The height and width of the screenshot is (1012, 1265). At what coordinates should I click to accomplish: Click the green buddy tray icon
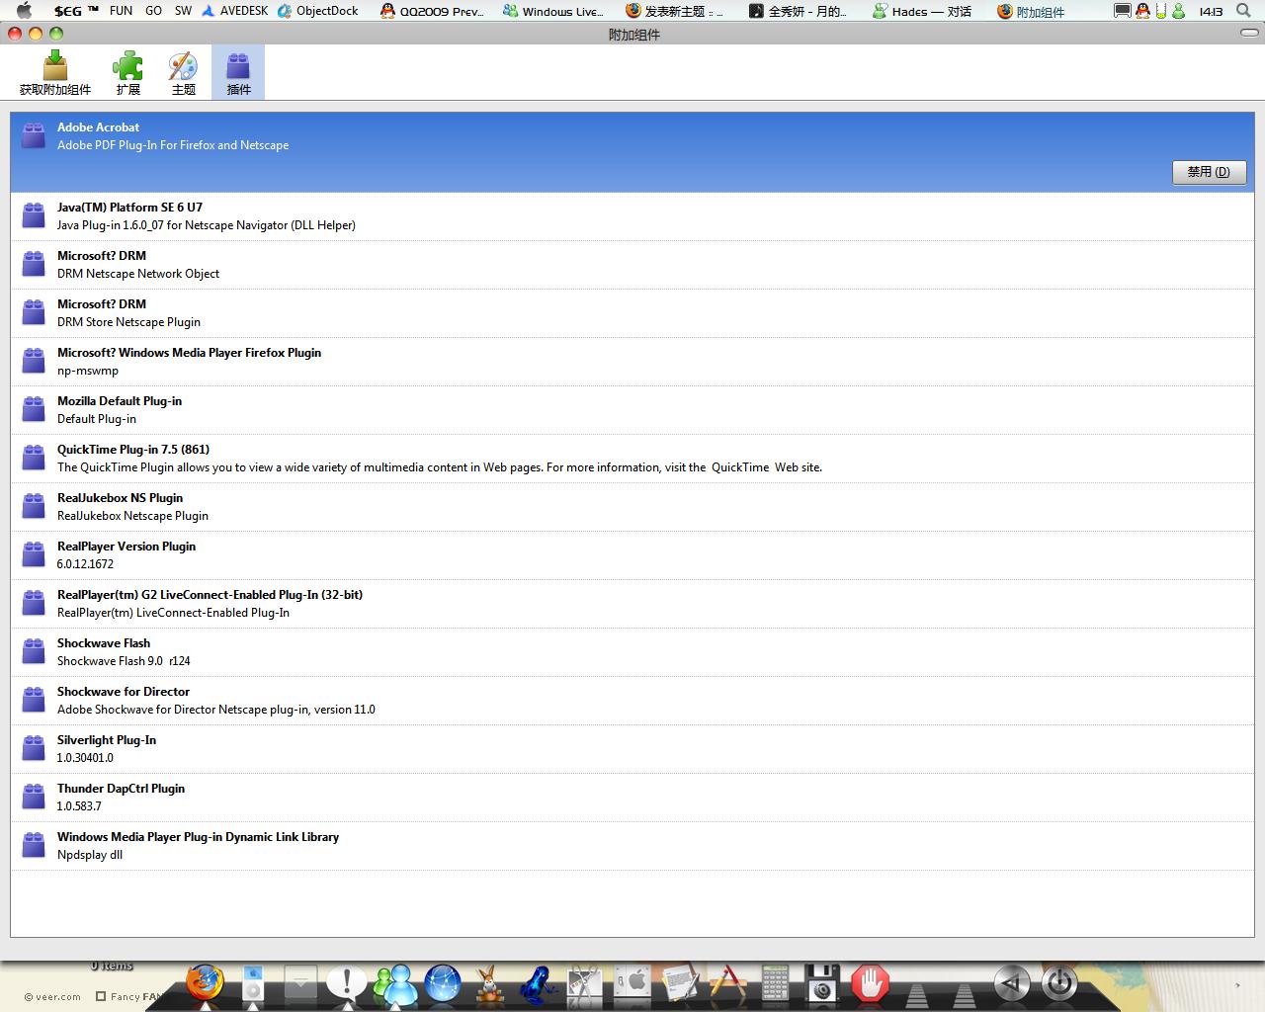coord(1178,11)
